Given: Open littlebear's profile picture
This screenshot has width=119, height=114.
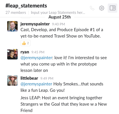Looking at the screenshot, I should pos(12,81).
